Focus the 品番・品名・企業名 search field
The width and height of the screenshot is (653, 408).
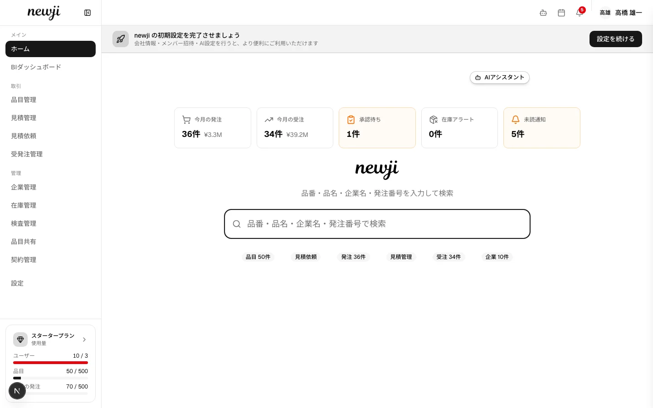pos(377,224)
